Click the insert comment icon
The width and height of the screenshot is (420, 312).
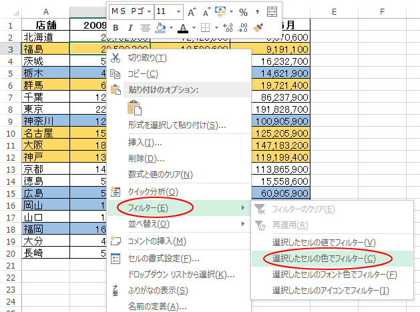point(116,241)
